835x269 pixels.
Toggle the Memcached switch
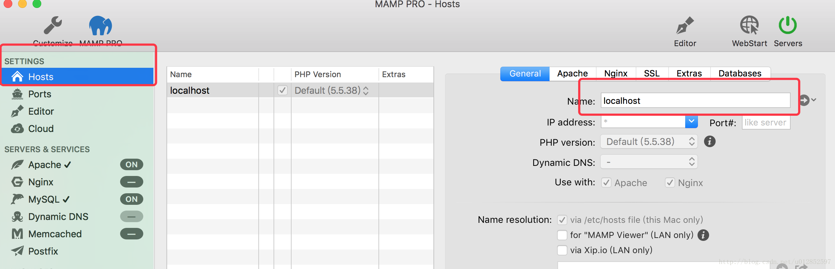pyautogui.click(x=132, y=234)
